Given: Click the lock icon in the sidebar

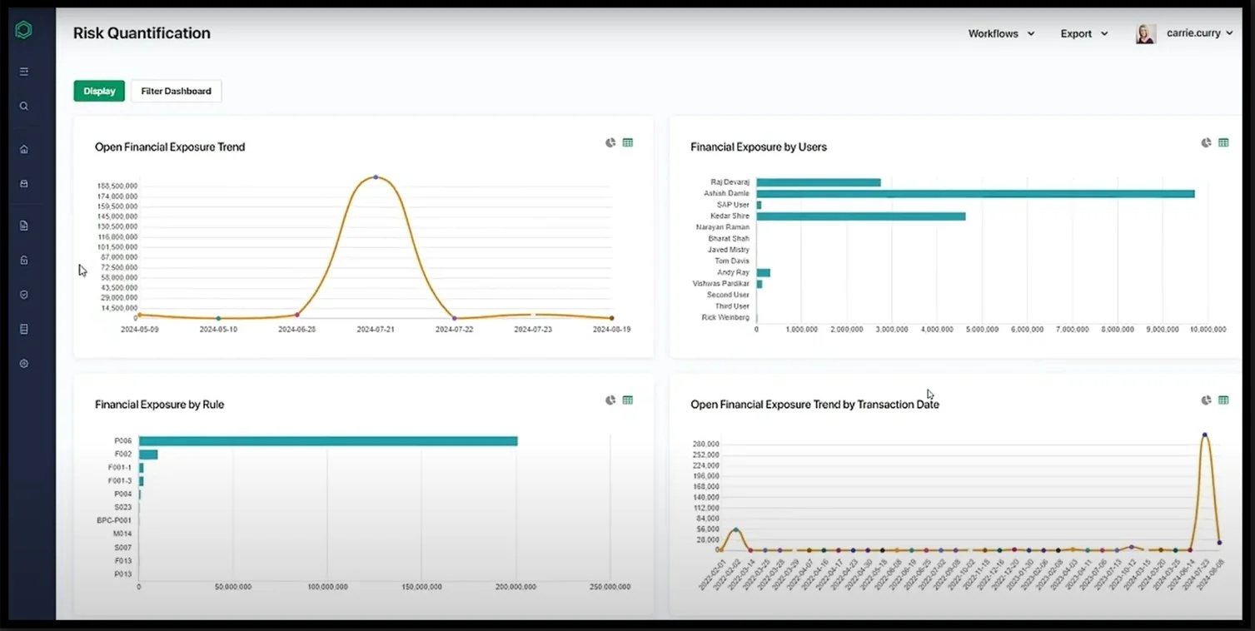Looking at the screenshot, I should pyautogui.click(x=23, y=259).
